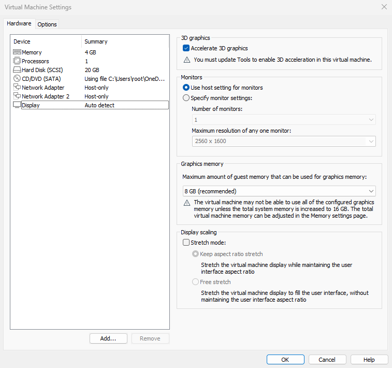Expand the maximum resolution 2560 x 1600 dropdown
Screen dimensions: 392x368
(x=283, y=141)
